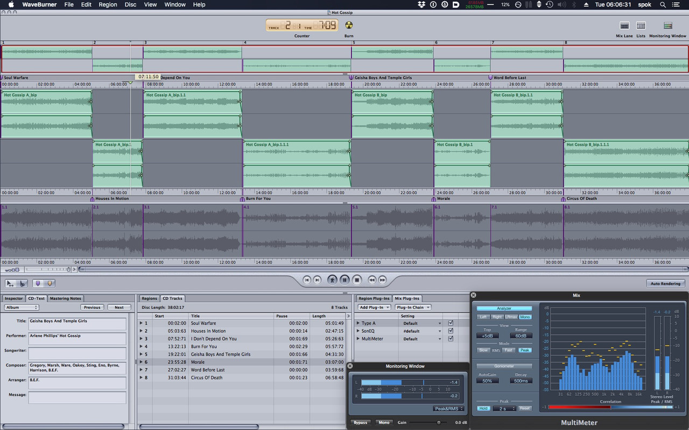Skip to next track in transport

click(318, 280)
